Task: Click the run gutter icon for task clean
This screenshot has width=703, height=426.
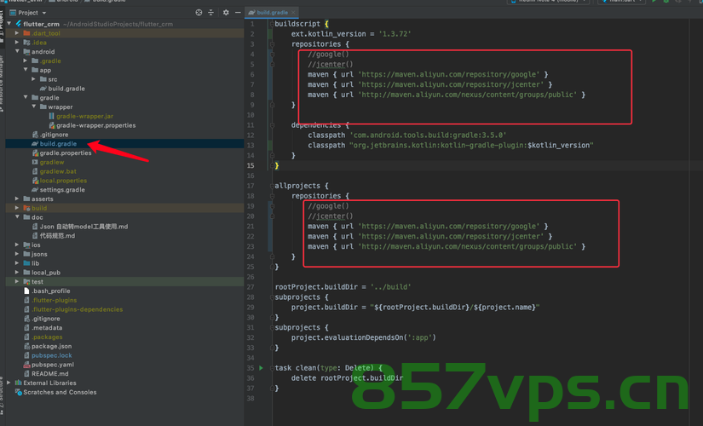Action: click(261, 368)
